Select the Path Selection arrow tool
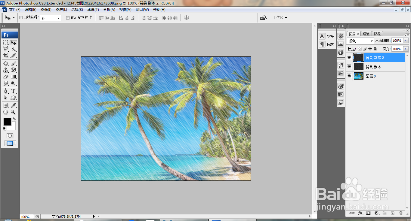This screenshot has width=411, height=221. click(6, 98)
